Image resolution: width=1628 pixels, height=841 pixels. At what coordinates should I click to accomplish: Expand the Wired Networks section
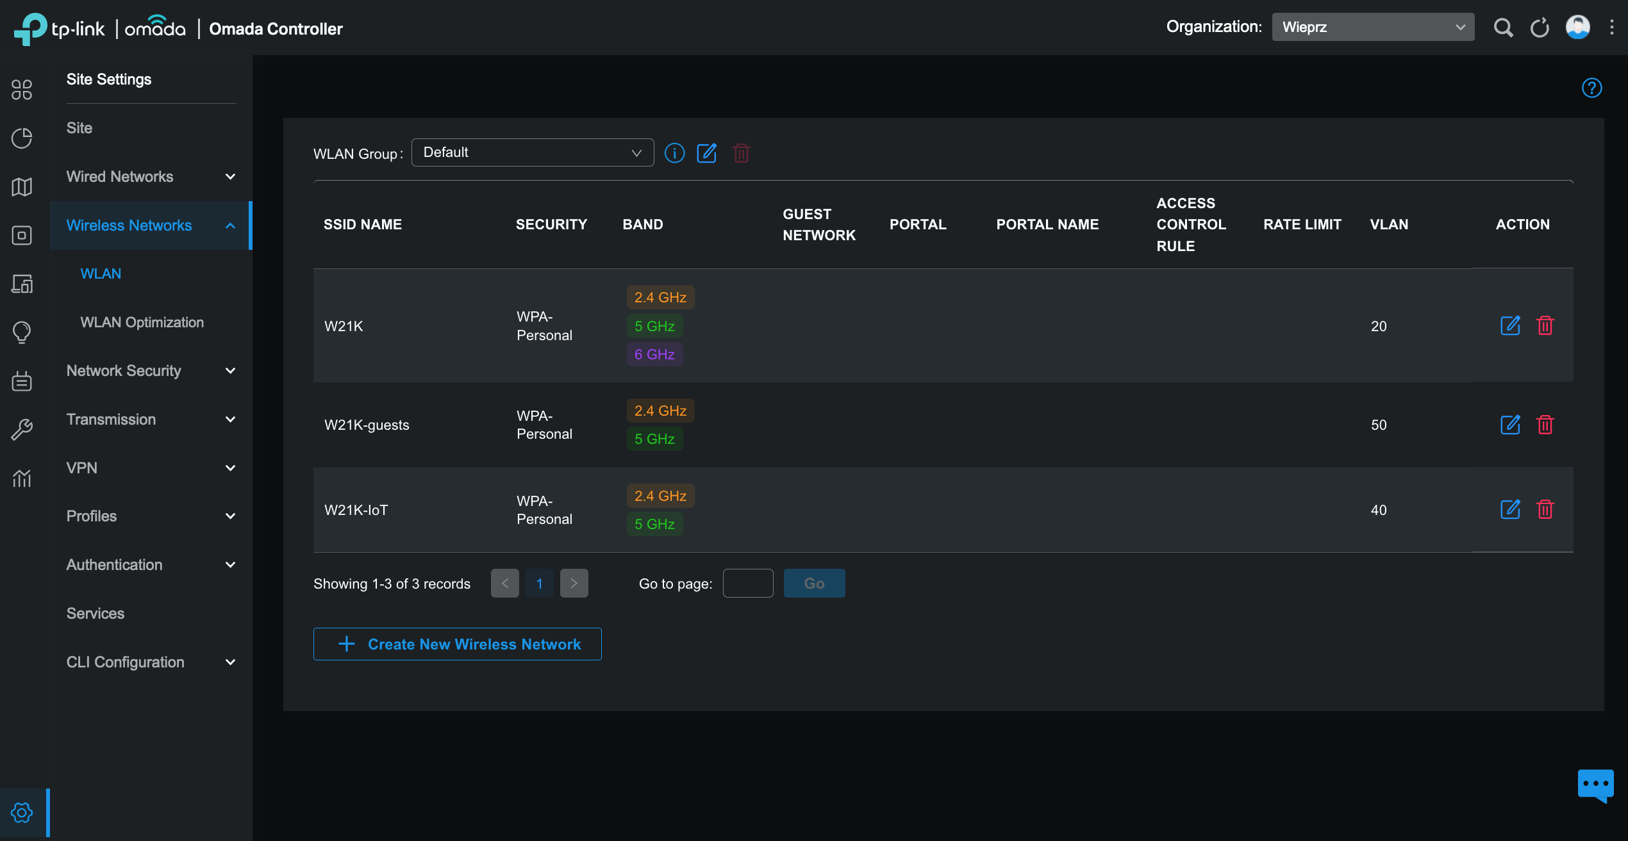coord(151,177)
